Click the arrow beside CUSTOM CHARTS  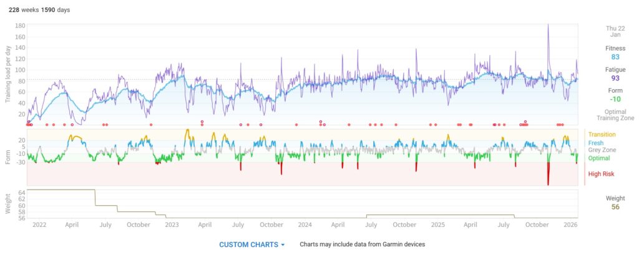pos(283,245)
